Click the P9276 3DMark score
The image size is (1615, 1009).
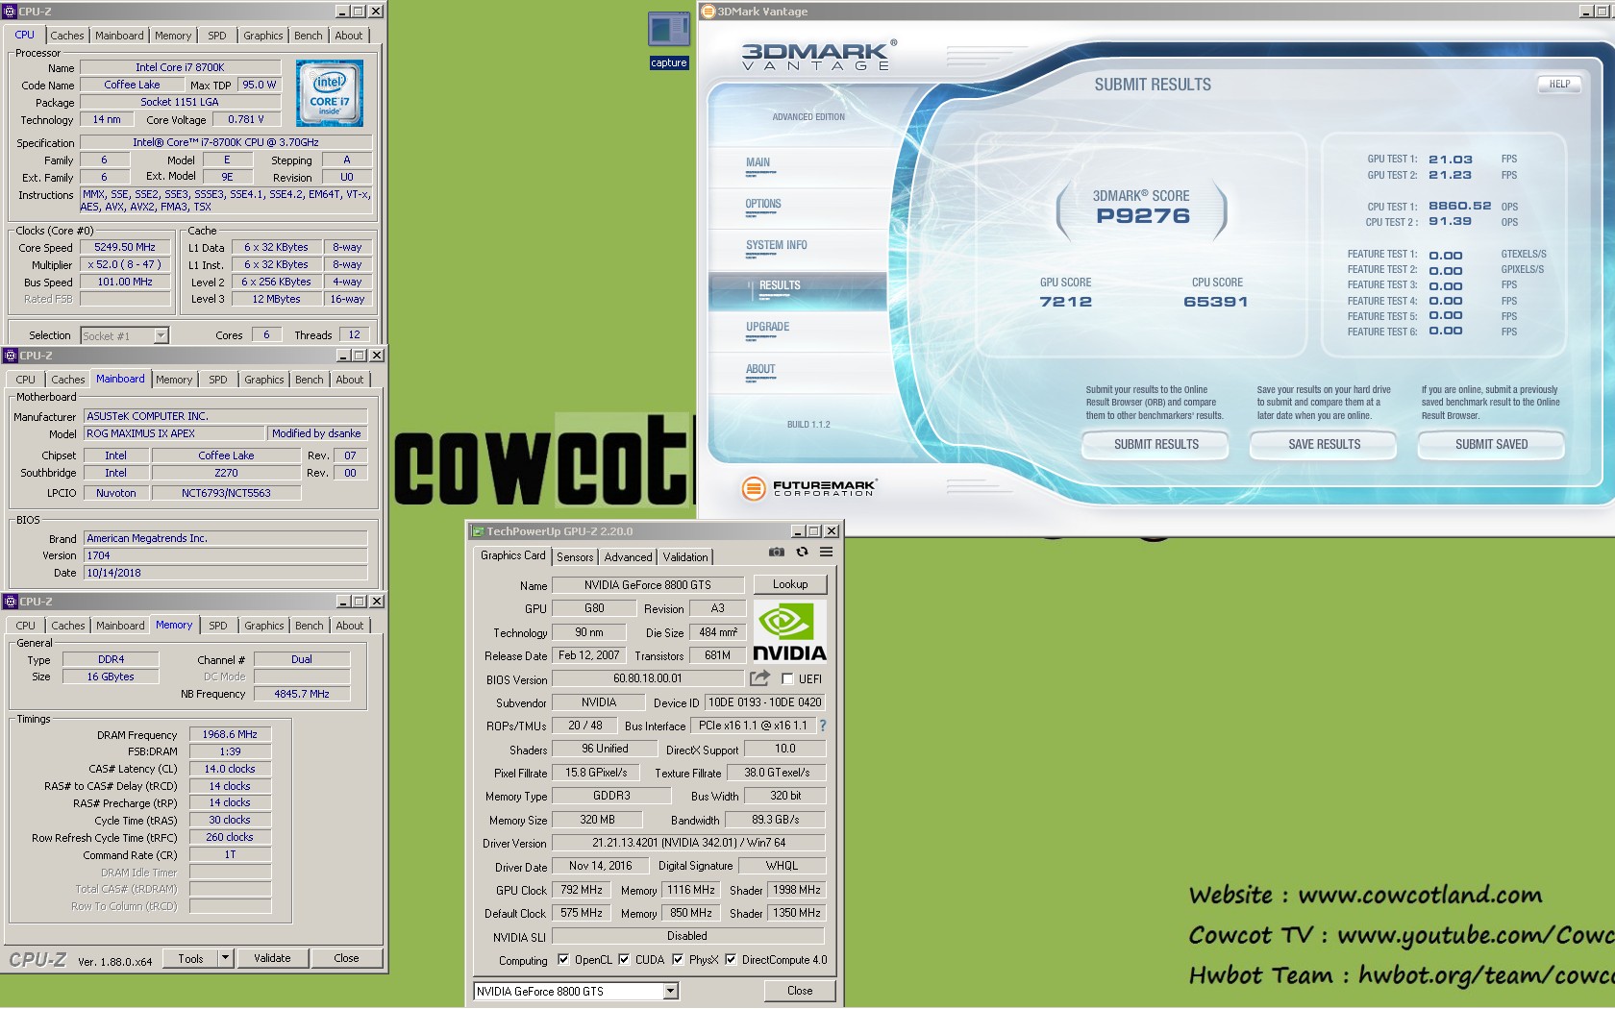click(1142, 216)
